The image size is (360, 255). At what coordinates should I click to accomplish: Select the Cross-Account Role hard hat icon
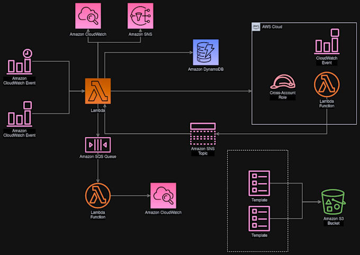(283, 81)
